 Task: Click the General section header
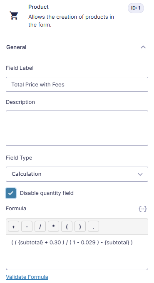tap(77, 47)
